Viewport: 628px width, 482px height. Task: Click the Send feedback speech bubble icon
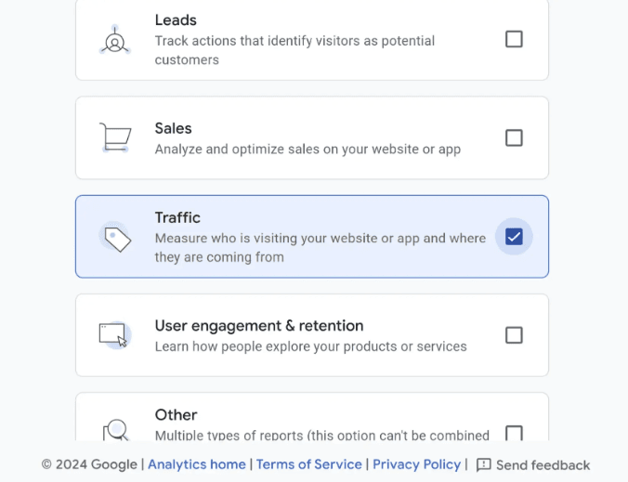(x=483, y=464)
